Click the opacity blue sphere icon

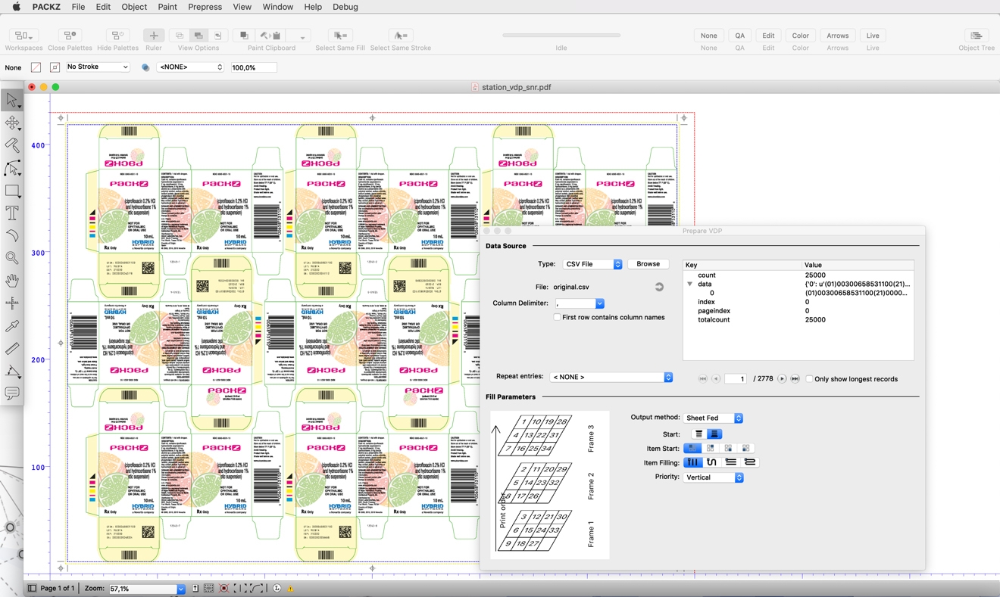point(145,67)
